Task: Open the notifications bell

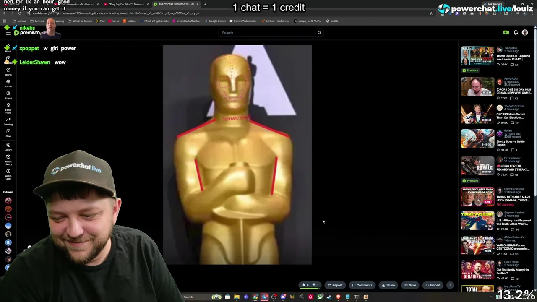Action: [x=516, y=32]
